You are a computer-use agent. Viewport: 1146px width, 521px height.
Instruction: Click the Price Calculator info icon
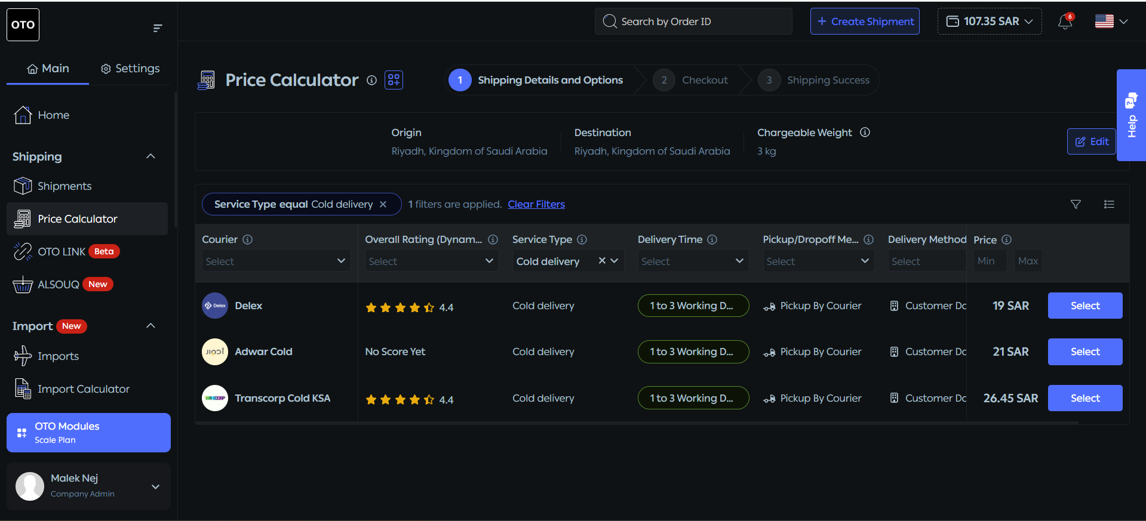(371, 80)
